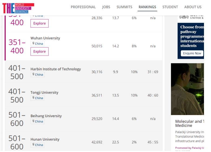Image resolution: width=211 pixels, height=152 pixels.
Task: Click the pathway programmes advert headline
Action: pos(192,36)
